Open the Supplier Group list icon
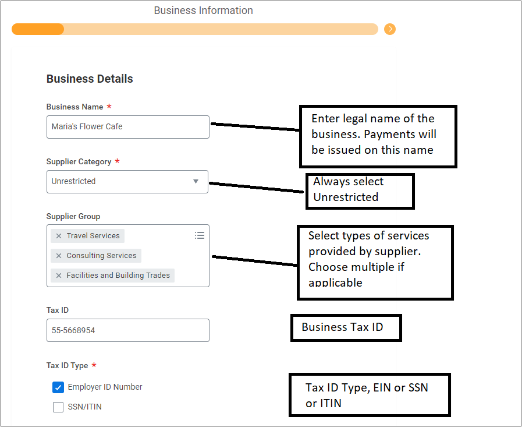The width and height of the screenshot is (522, 427). [x=200, y=235]
